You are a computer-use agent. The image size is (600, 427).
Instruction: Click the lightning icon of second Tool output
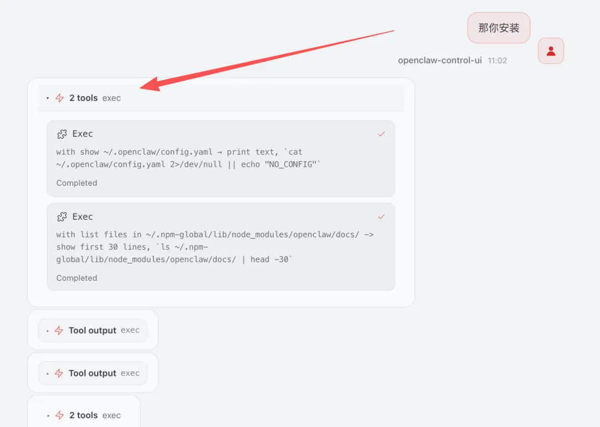[x=59, y=374]
